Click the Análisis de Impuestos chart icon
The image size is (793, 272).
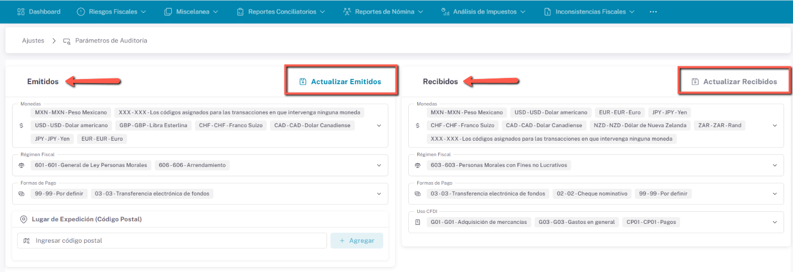coord(445,12)
